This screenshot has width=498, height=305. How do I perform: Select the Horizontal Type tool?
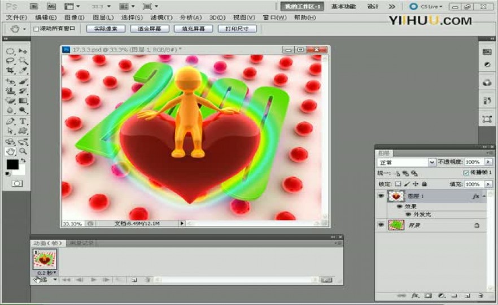click(23, 121)
